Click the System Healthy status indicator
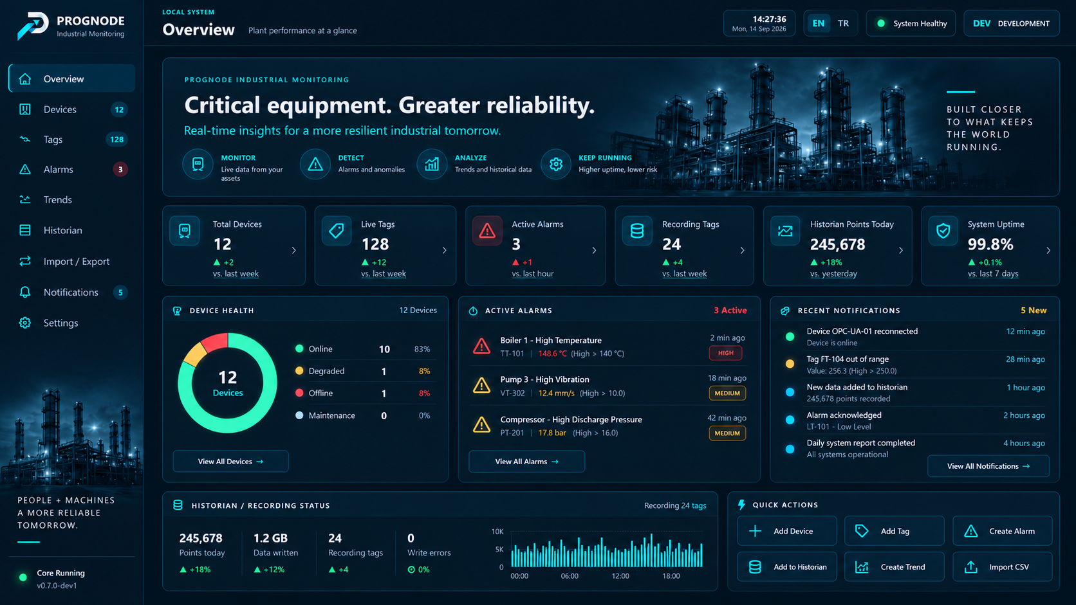This screenshot has width=1076, height=605. 911,23
